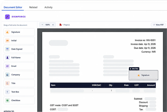Click the Currency: INR text

(x=148, y=52)
